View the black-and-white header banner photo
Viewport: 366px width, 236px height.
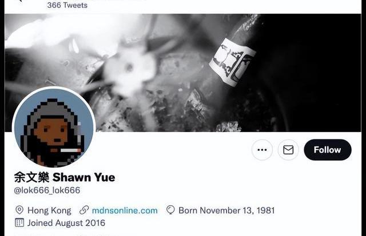tap(183, 73)
